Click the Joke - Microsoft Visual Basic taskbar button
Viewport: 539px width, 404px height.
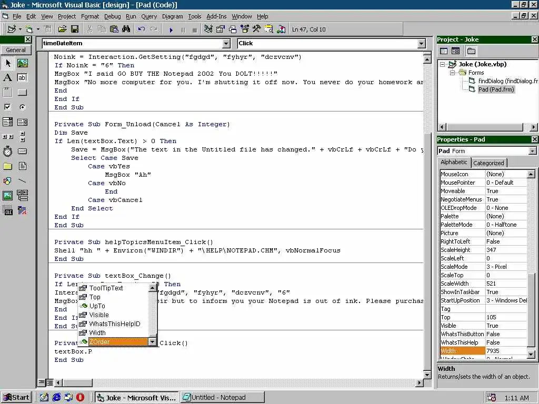point(136,398)
